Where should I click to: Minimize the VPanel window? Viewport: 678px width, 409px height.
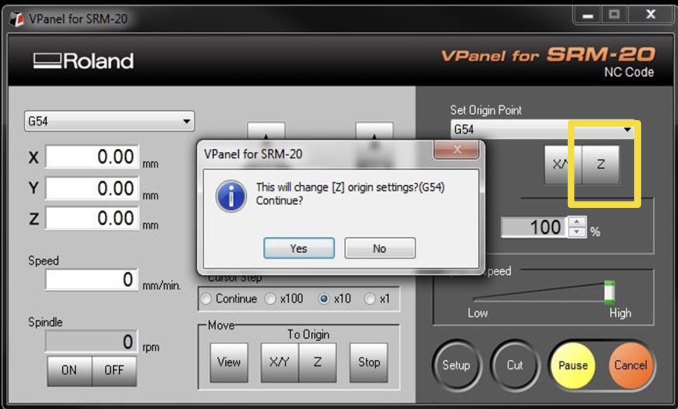click(x=587, y=15)
